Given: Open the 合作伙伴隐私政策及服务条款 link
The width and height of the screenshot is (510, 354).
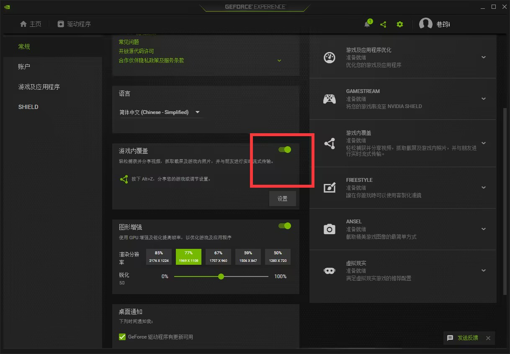Looking at the screenshot, I should pos(152,60).
